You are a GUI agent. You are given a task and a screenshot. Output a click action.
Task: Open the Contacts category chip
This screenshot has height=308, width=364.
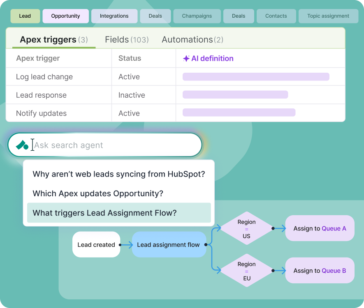[276, 16]
